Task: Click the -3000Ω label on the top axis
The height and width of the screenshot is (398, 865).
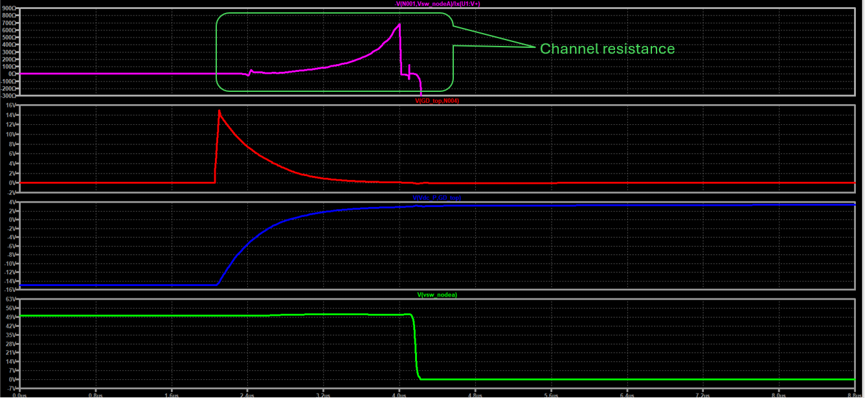Action: [9, 95]
